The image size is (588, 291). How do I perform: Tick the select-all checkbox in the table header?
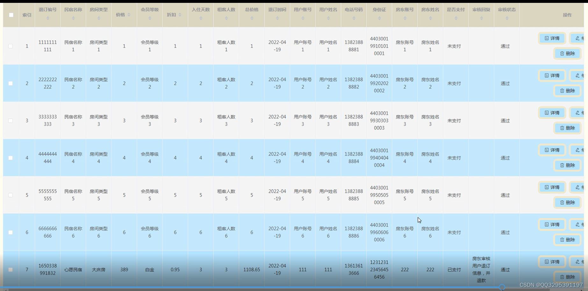(11, 15)
